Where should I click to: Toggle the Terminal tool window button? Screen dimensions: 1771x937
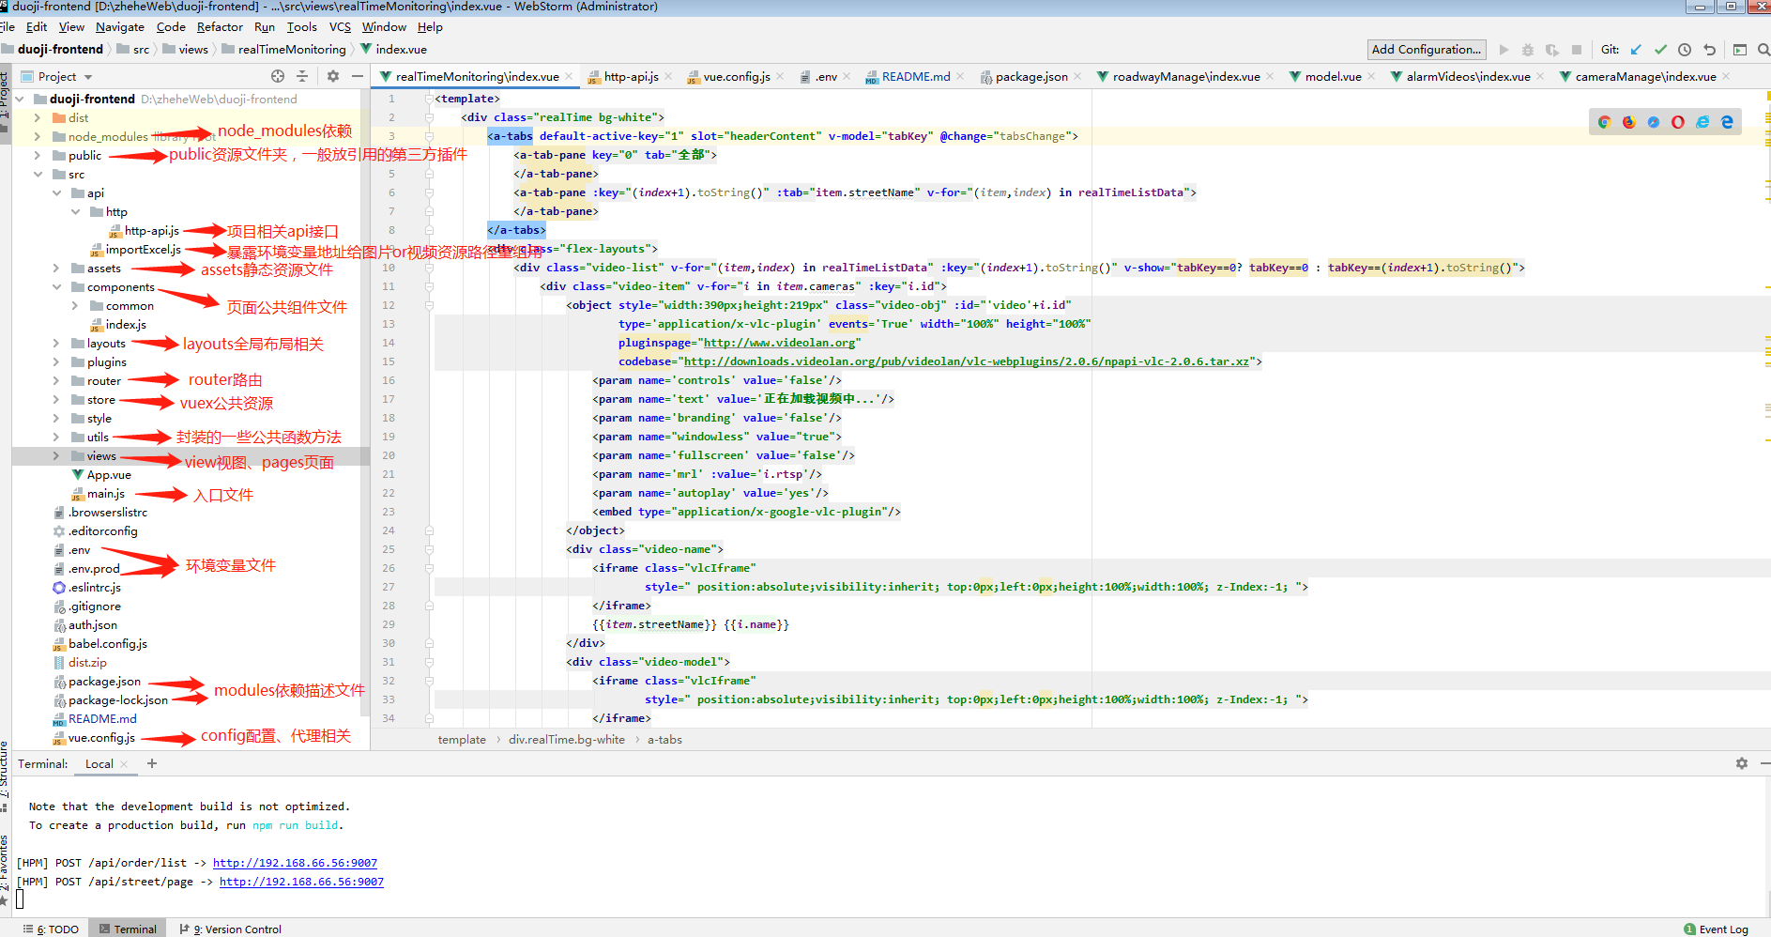point(128,929)
